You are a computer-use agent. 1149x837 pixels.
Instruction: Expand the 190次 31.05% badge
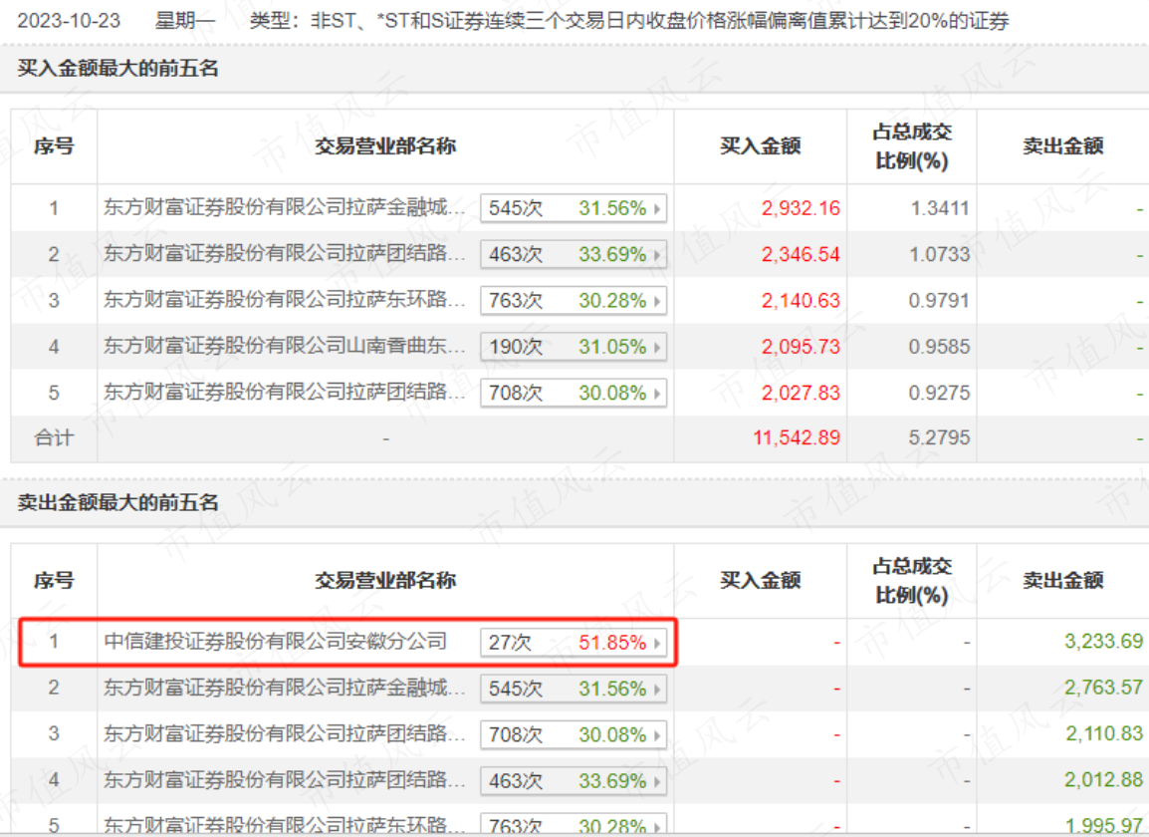point(574,347)
